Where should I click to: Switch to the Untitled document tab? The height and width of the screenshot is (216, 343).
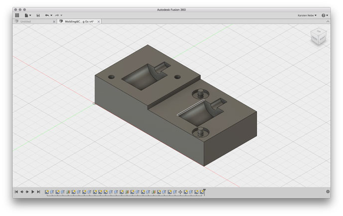pyautogui.click(x=25, y=21)
